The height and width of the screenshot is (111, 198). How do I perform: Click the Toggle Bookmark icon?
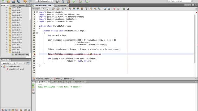pos(99,9)
